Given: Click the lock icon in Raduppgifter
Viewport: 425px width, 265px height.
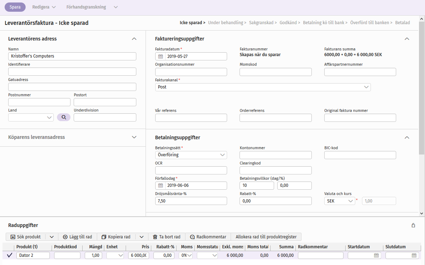Looking at the screenshot, I should [413, 225].
